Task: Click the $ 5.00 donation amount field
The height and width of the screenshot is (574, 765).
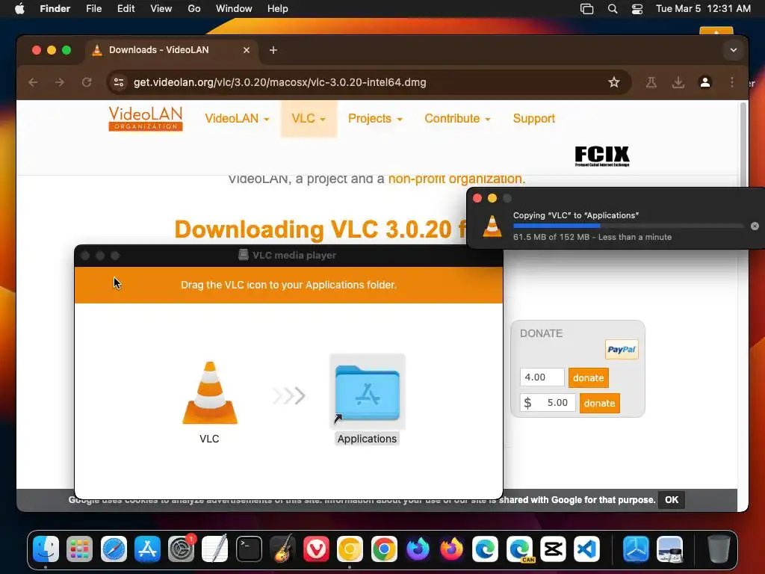Action: [x=548, y=403]
